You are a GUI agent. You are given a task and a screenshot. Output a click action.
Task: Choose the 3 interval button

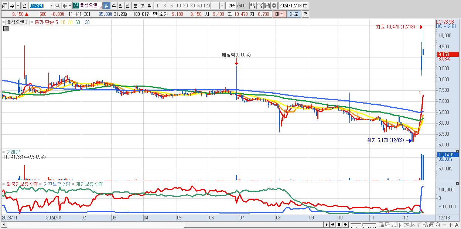[x=164, y=6]
